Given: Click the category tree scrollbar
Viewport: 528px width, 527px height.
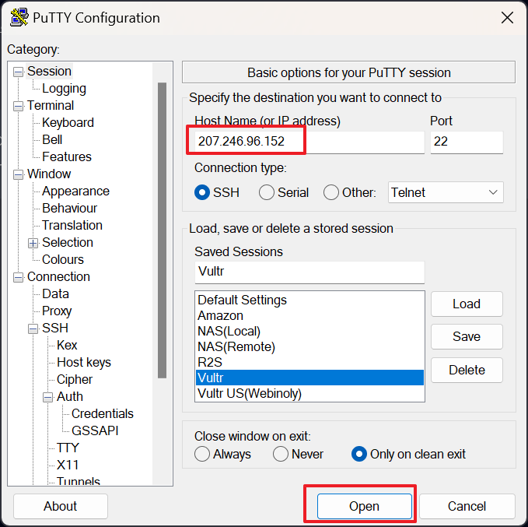Looking at the screenshot, I should click(x=162, y=234).
